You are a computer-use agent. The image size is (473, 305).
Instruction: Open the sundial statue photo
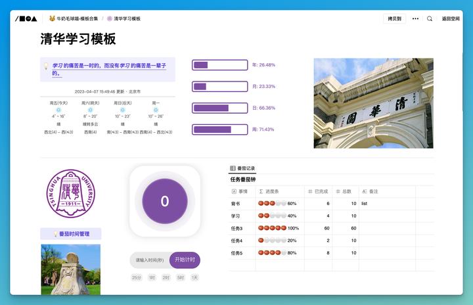click(x=71, y=270)
